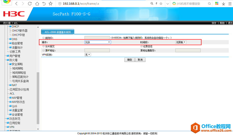Screen dimensions: 233x135
Task: Open the colorful apps grid icon
Action: [x=217, y=3]
